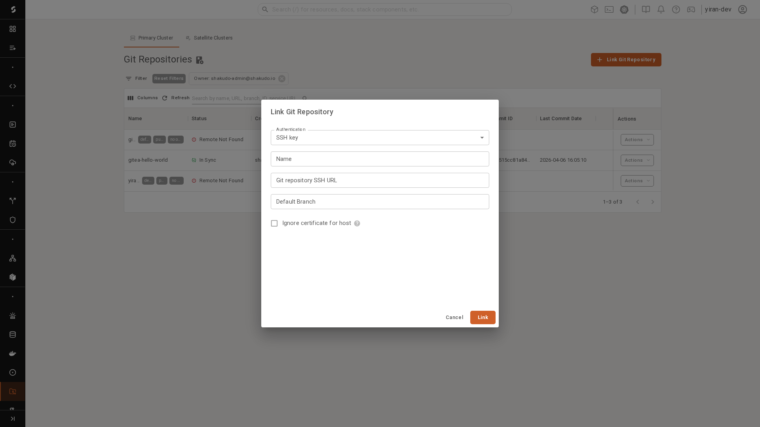Enable Ignore certificate for host
The width and height of the screenshot is (760, 427).
[x=274, y=223]
